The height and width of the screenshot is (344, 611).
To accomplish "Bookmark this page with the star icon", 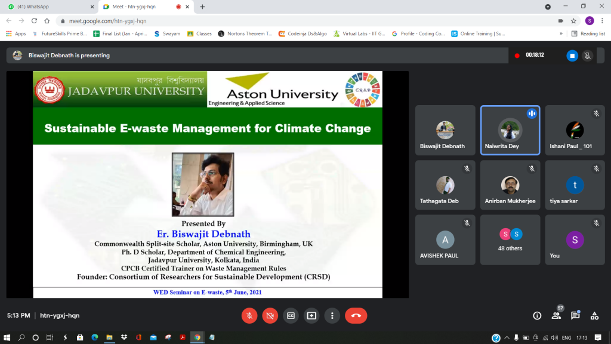I will pos(573,21).
